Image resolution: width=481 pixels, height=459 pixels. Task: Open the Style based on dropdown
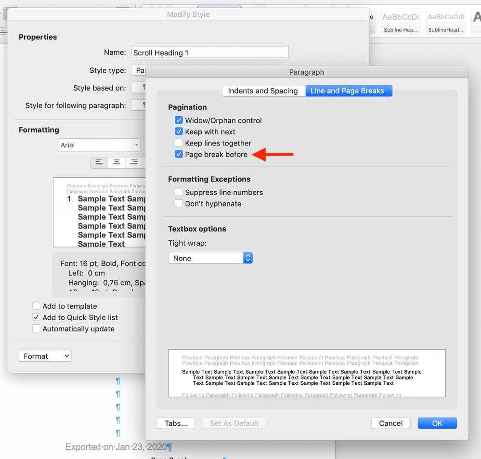[138, 88]
